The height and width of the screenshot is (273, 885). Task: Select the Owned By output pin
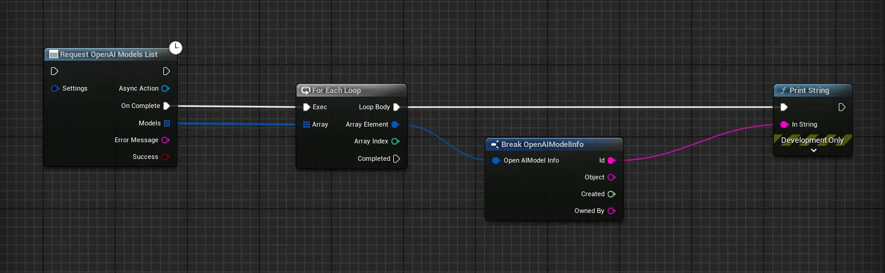pos(611,211)
